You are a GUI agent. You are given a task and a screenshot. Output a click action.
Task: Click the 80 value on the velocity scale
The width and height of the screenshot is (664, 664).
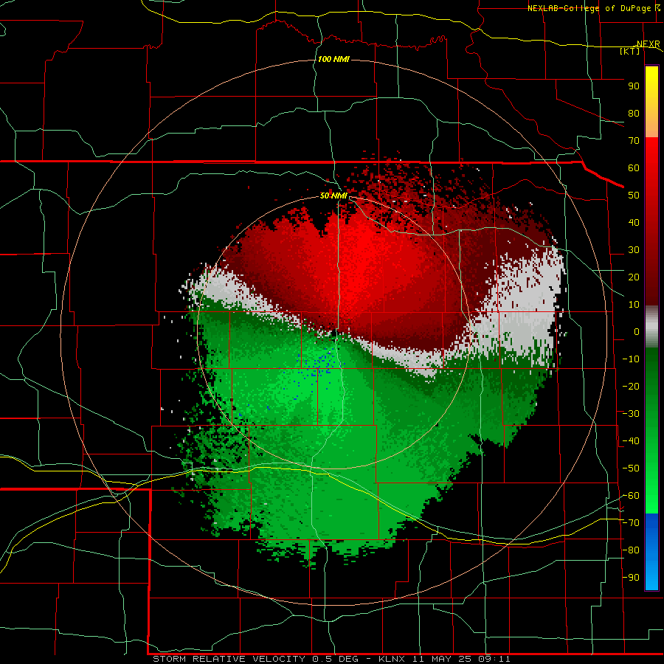(x=634, y=114)
